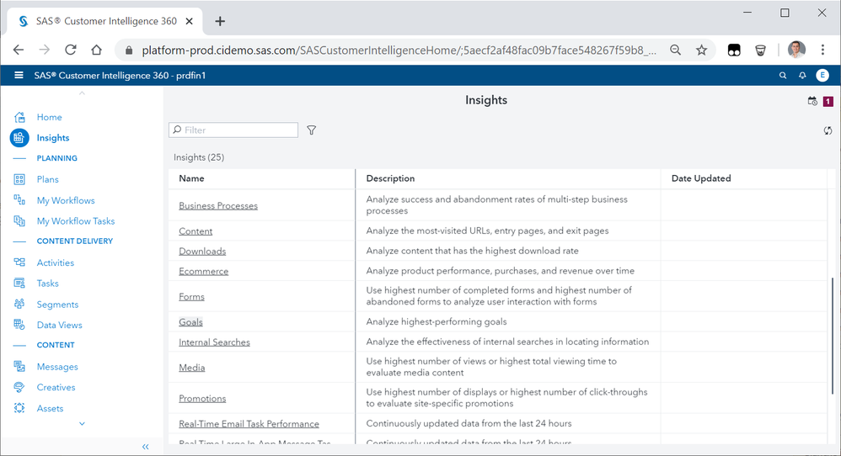Open Segments from the sidebar
Screen dimensions: 841x456
(57, 305)
